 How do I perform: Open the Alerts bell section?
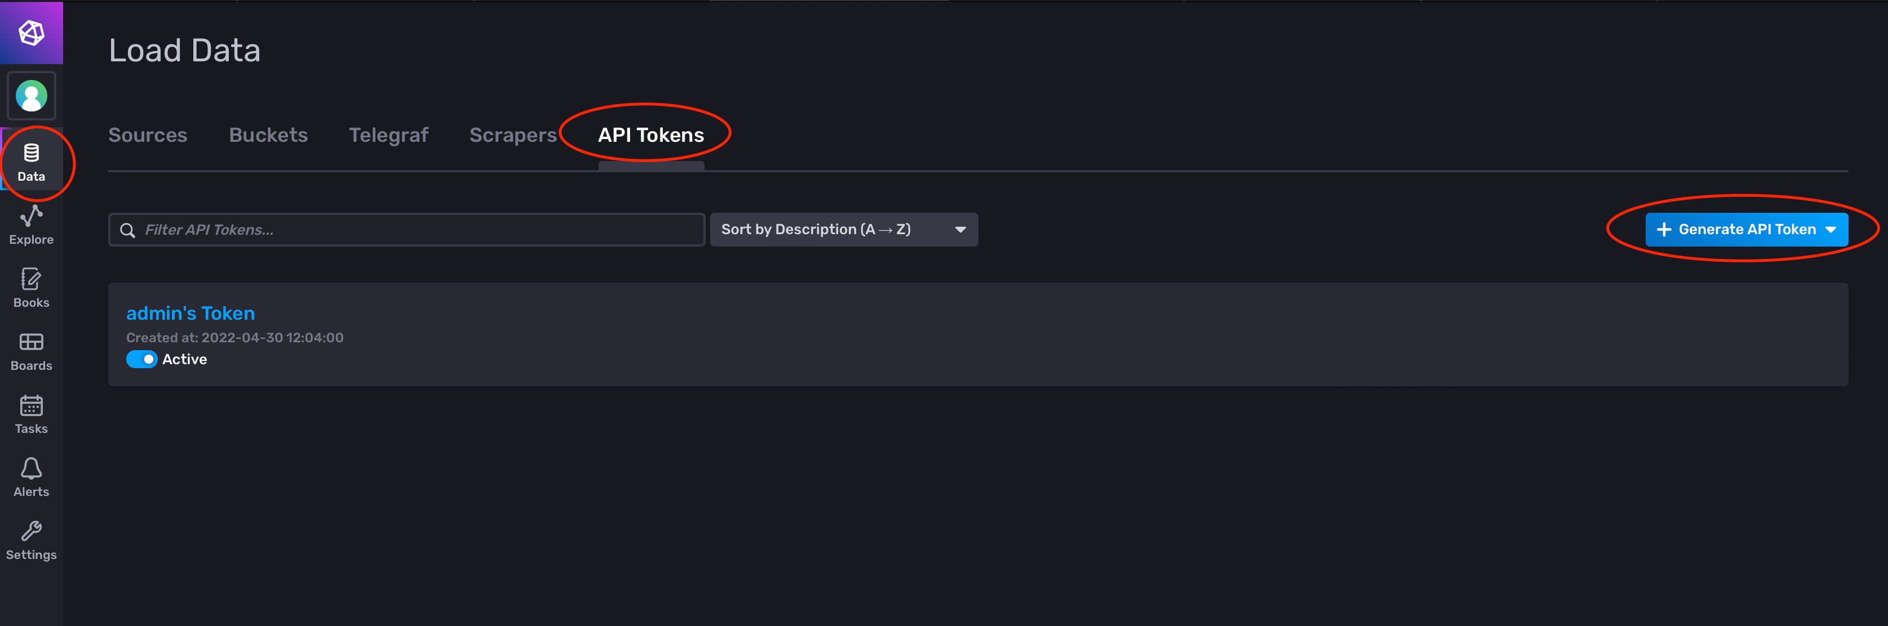click(x=32, y=477)
